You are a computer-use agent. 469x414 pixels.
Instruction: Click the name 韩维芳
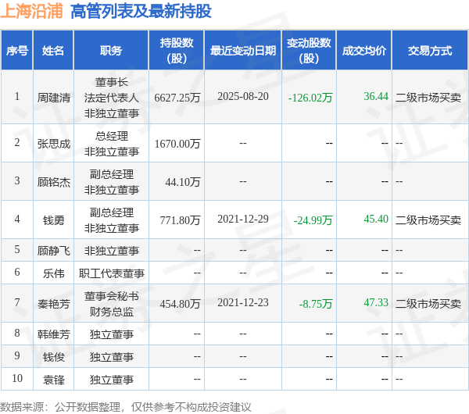coord(53,334)
